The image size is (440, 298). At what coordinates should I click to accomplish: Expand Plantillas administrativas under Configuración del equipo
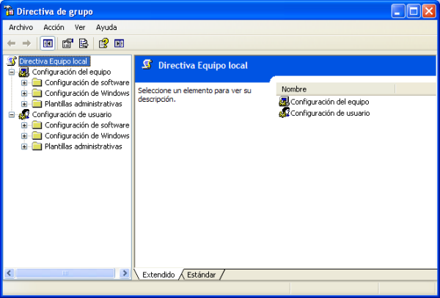[x=24, y=104]
